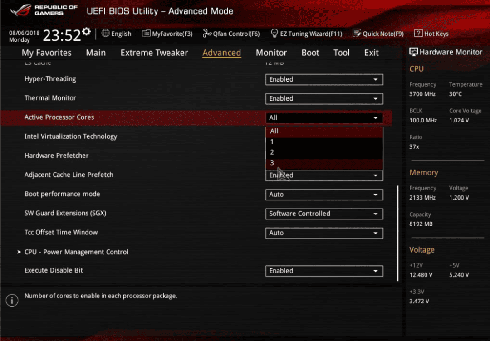Open the Execute Disable Bit dropdown

[x=324, y=271]
